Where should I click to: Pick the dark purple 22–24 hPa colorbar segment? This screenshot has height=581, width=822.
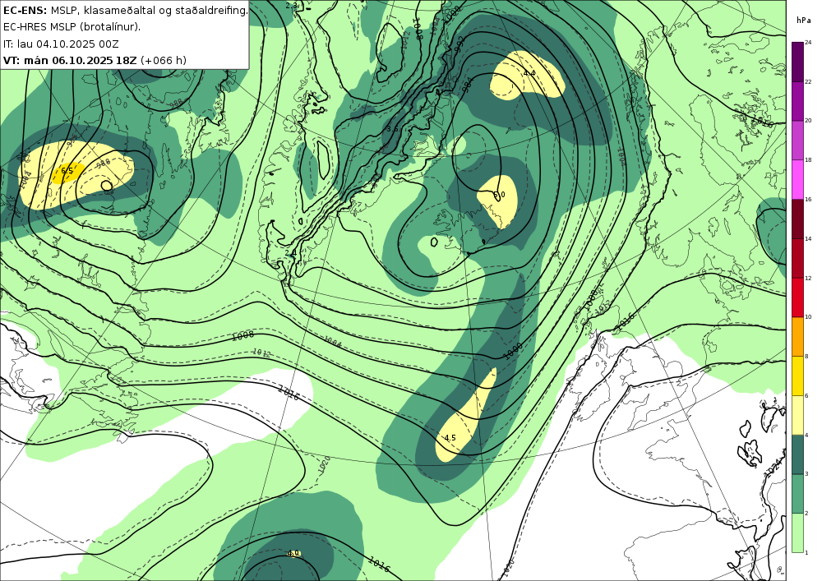(x=797, y=62)
